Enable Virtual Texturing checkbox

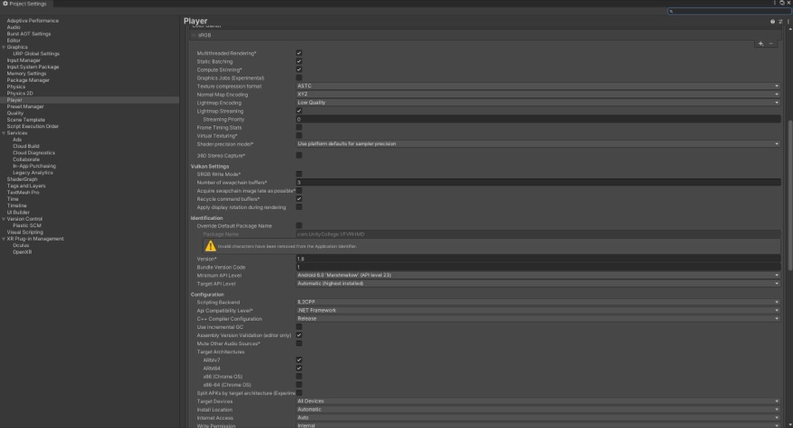[299, 135]
